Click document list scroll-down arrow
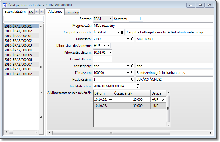The height and width of the screenshot is (142, 220). point(41,132)
